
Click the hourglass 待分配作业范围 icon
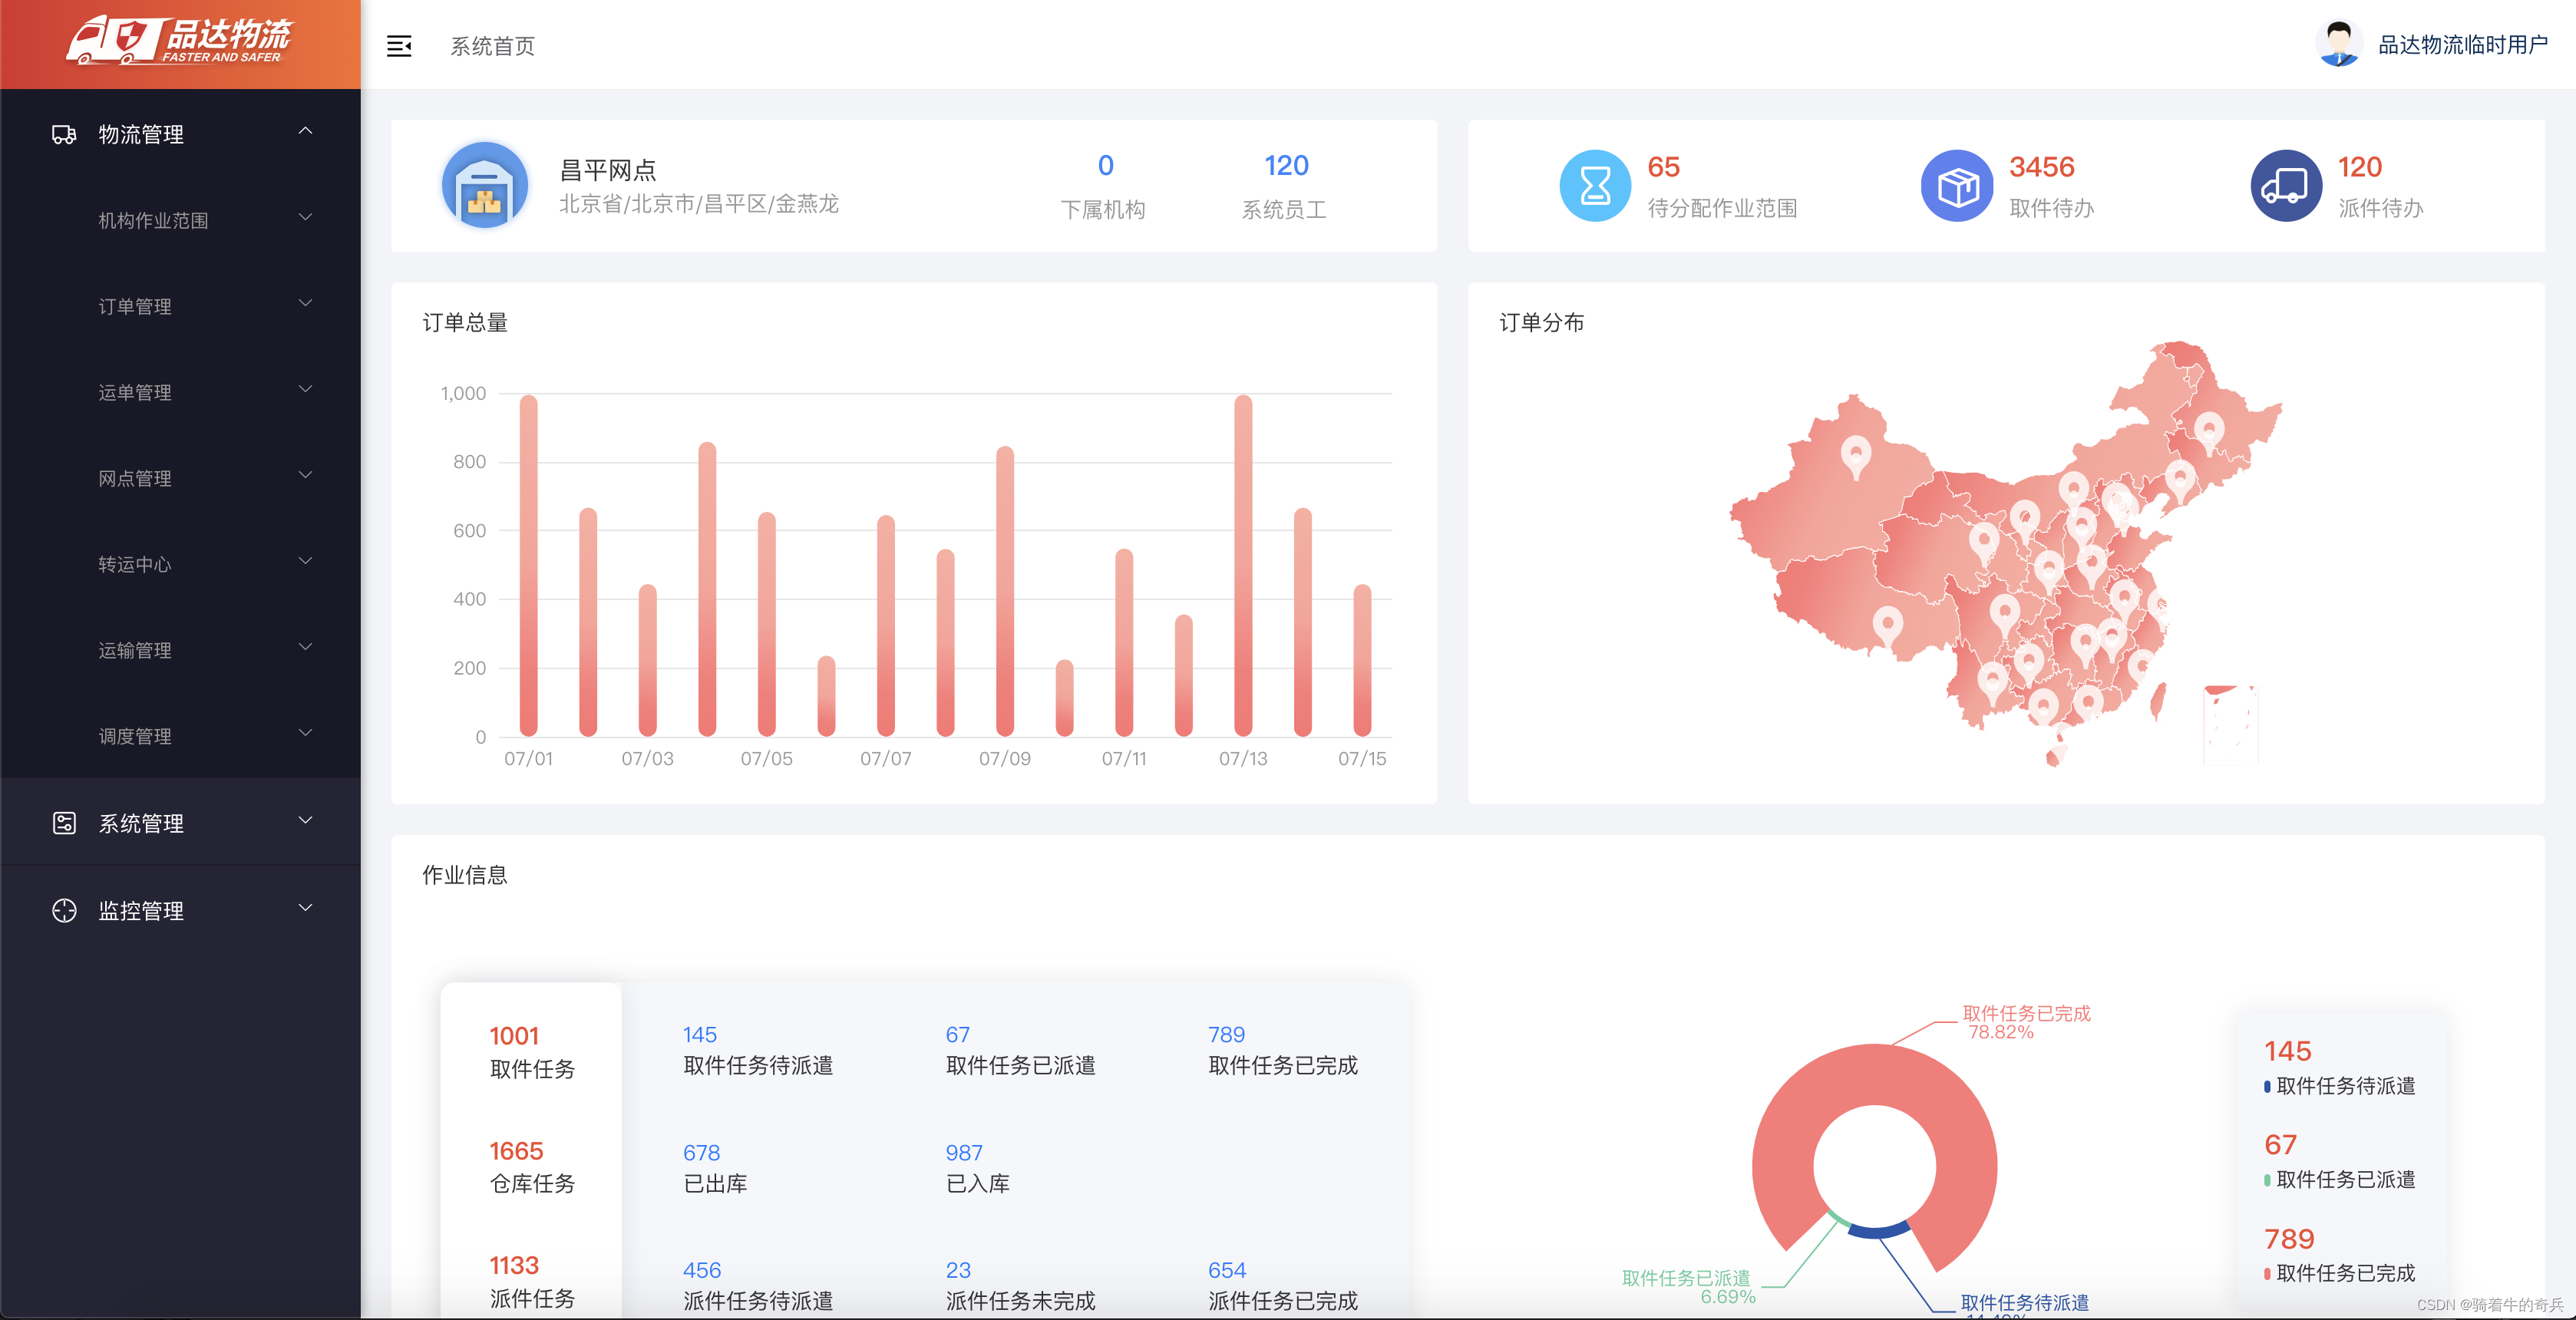(x=1594, y=185)
